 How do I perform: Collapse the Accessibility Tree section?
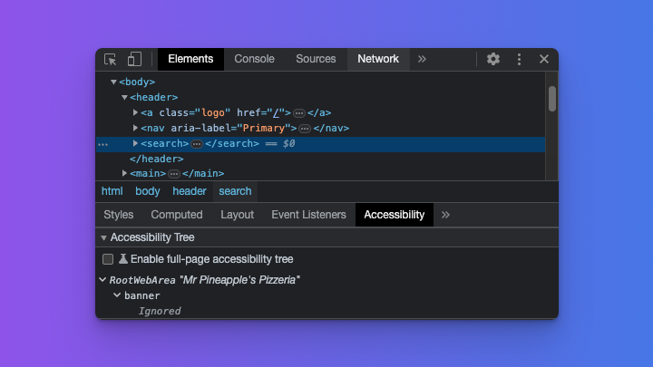[x=103, y=237]
